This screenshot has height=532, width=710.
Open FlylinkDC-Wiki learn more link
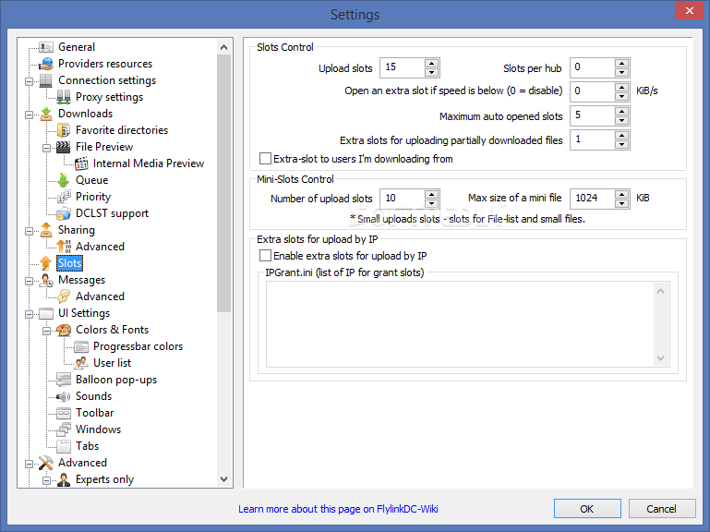(x=338, y=509)
